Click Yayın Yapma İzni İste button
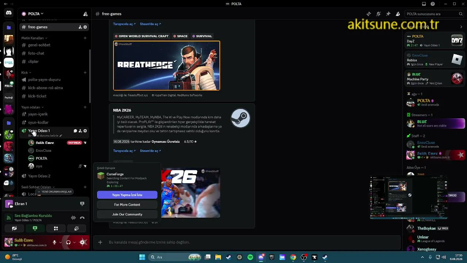Screen dimensions: 467x263 coord(127,195)
